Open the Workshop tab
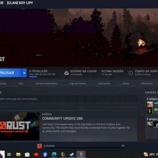Image resolution: width=158 pixels, height=158 pixels. pos(147,83)
